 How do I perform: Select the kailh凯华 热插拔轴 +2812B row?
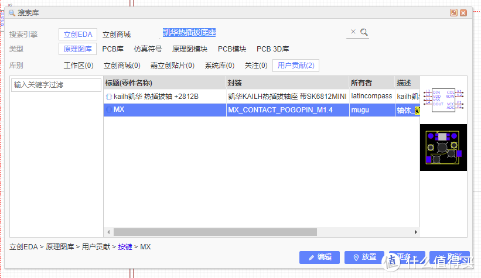tap(261, 97)
